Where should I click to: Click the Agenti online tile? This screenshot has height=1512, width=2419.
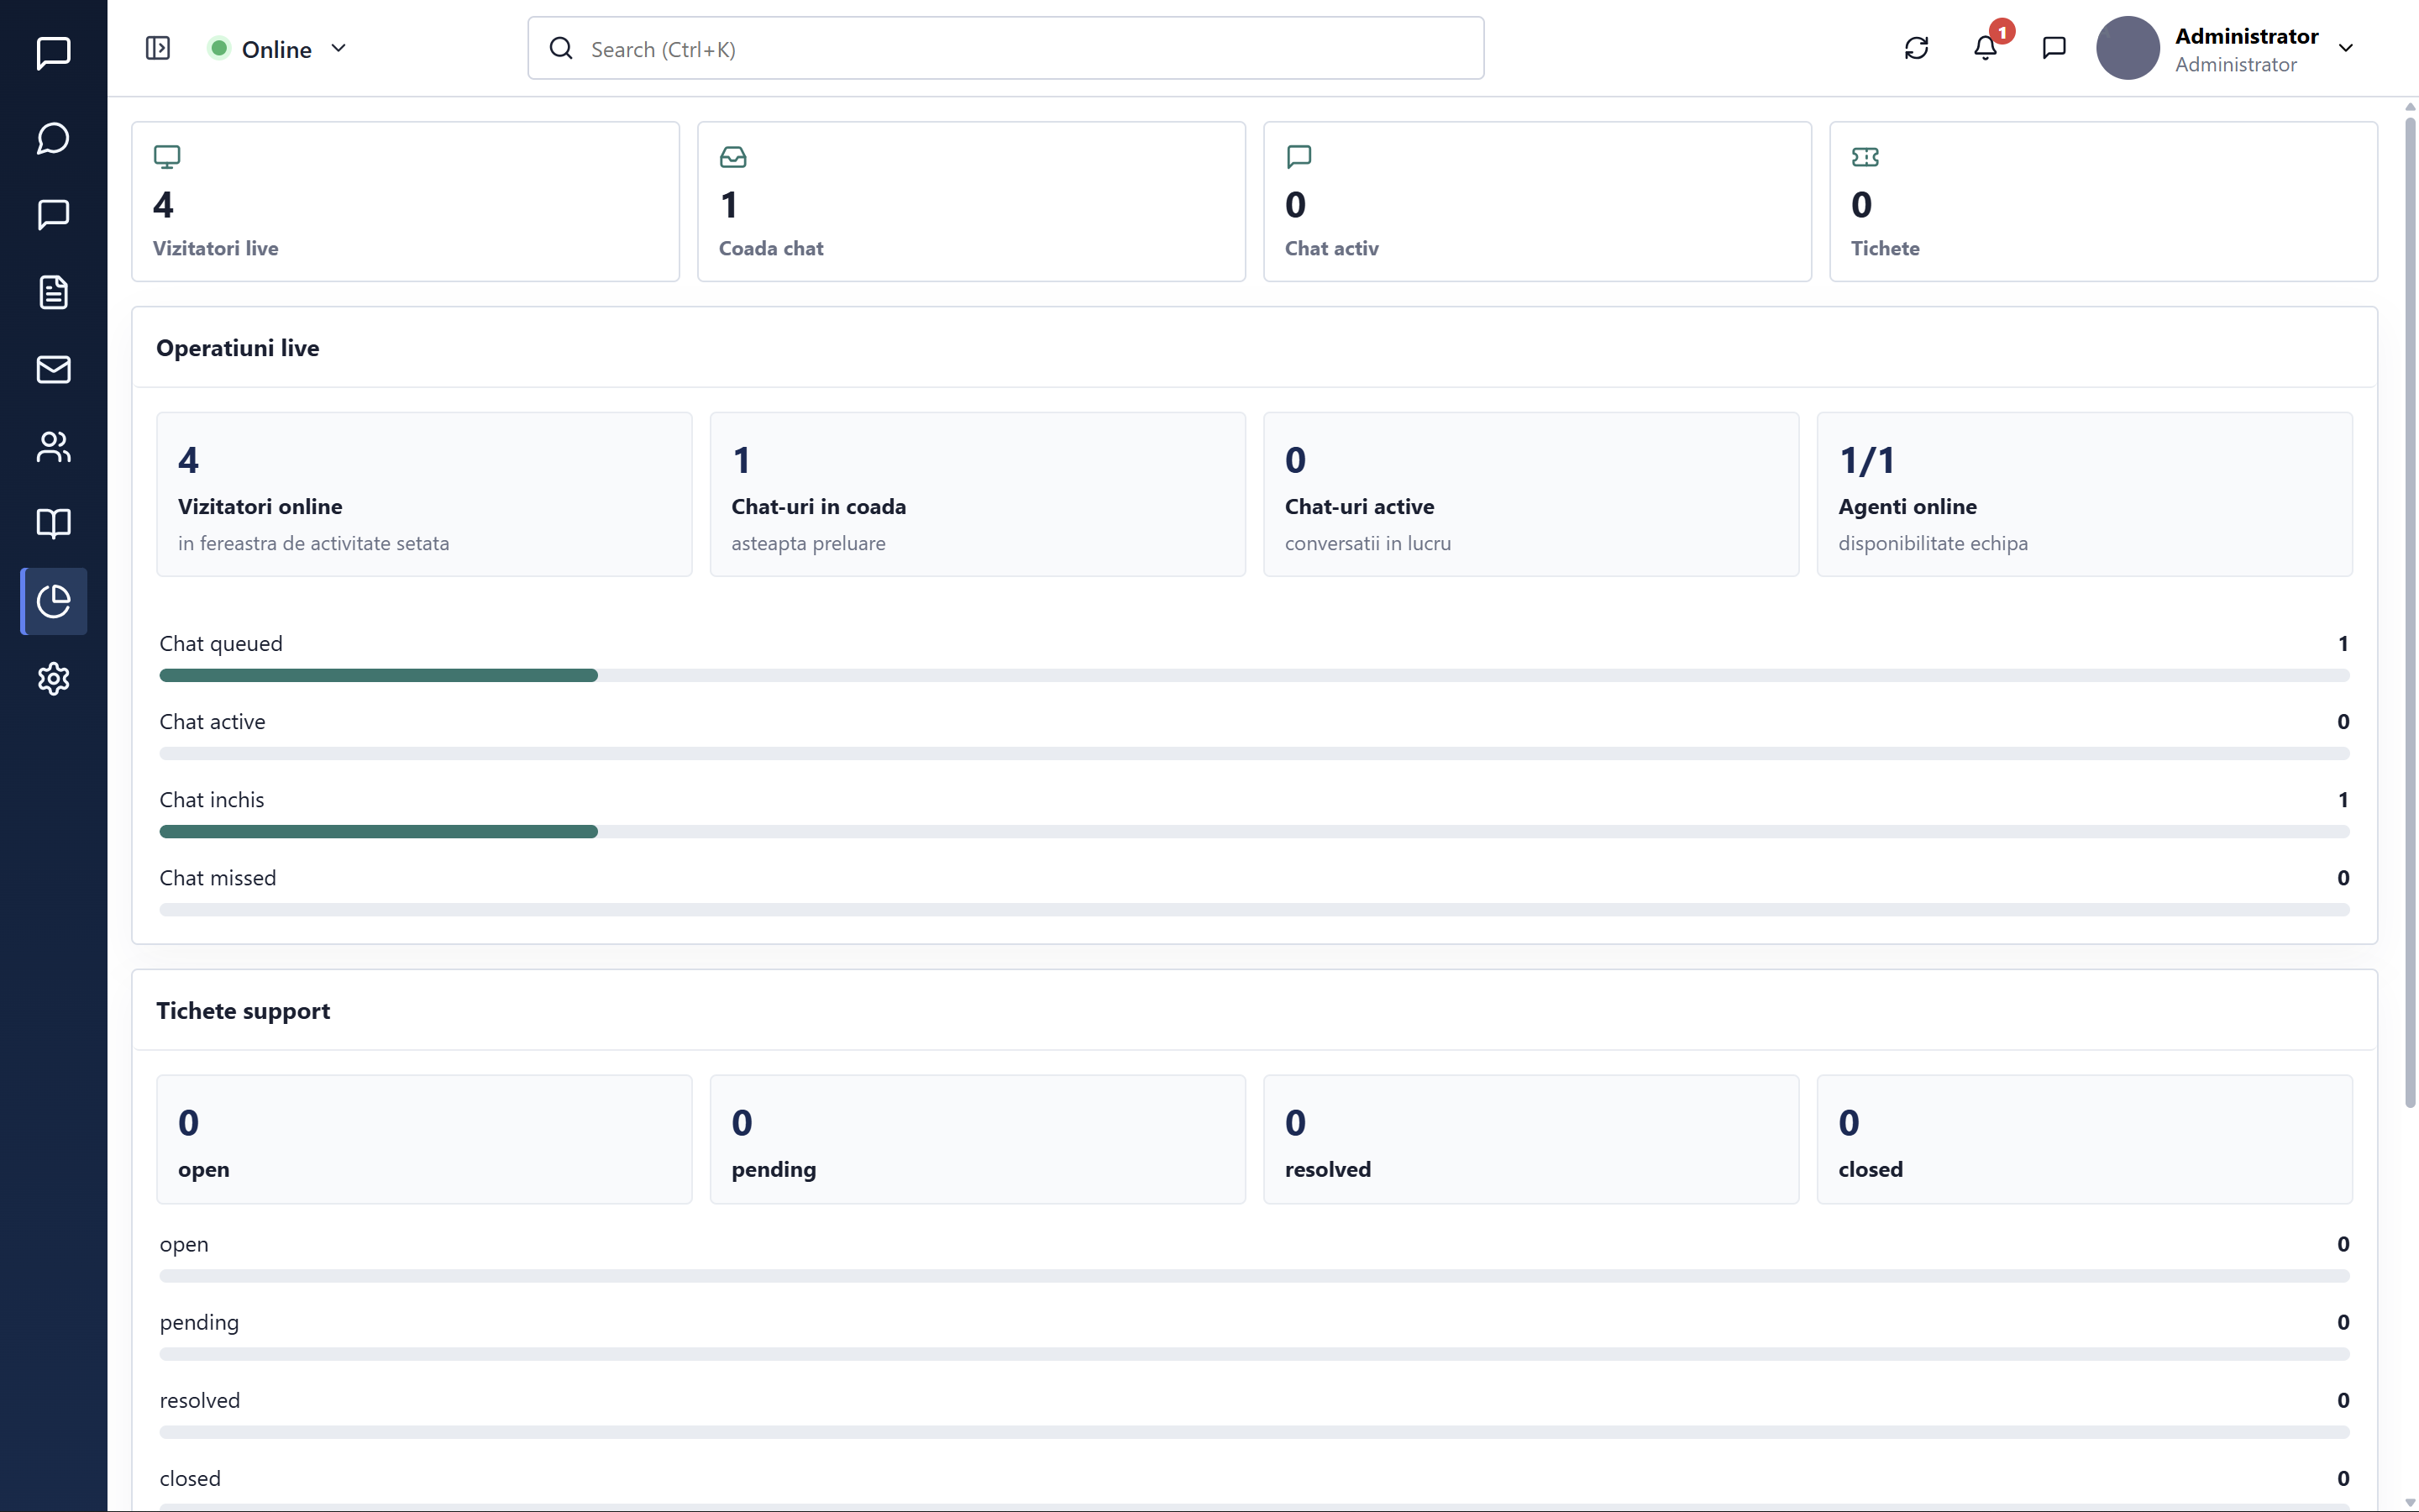(2084, 494)
